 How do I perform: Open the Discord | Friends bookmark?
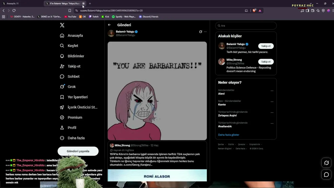point(149,17)
